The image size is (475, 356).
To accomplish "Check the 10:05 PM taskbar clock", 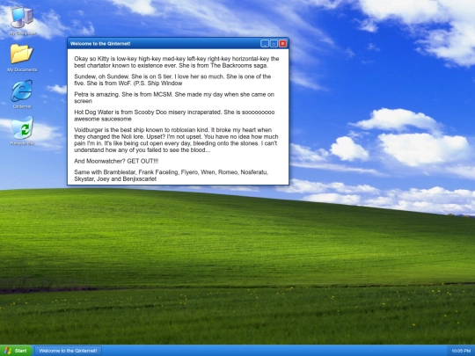I will pyautogui.click(x=461, y=351).
